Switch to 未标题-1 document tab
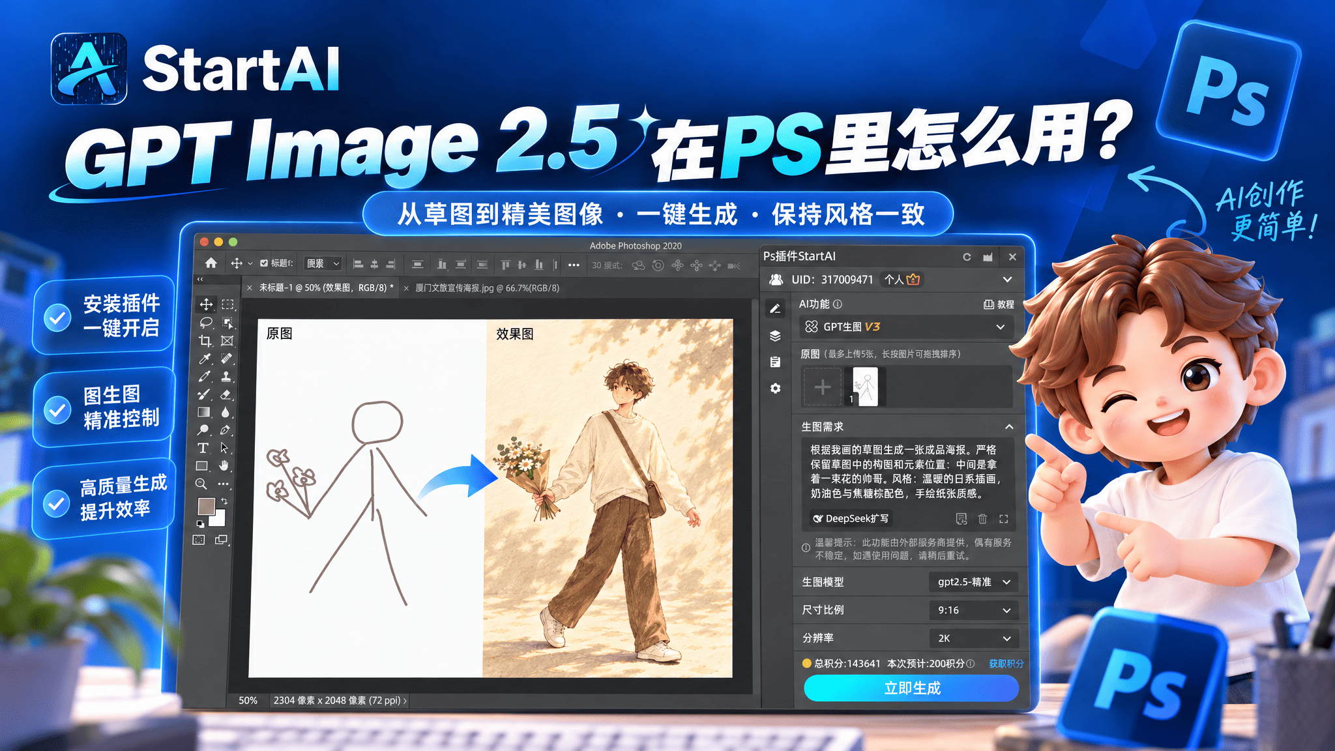This screenshot has width=1335, height=751. pos(326,287)
